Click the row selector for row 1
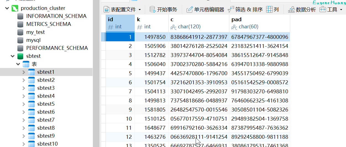The width and height of the screenshot is (346, 147). [103, 37]
